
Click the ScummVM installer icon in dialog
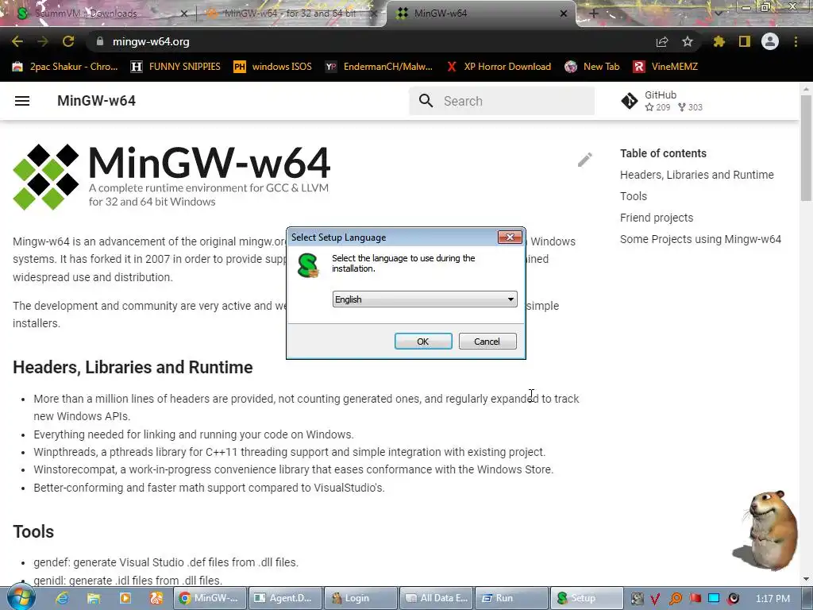(x=308, y=265)
